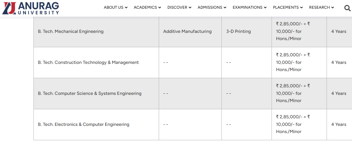Click the Academics chevron arrow
This screenshot has width=352, height=141.
(x=159, y=8)
